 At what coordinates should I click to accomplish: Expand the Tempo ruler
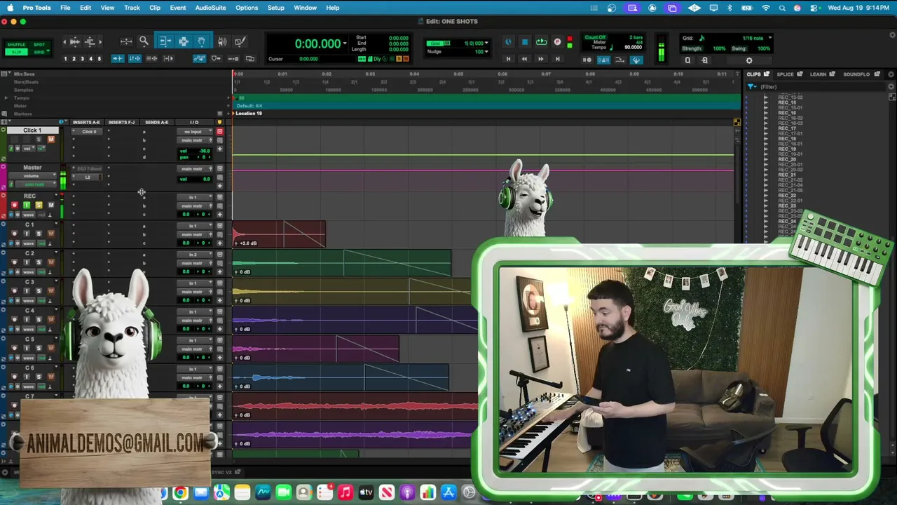[6, 97]
